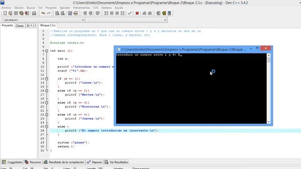Screen dimensions: 301x169
Task: Click the Run toolbar icon
Action: [x=111, y=13]
